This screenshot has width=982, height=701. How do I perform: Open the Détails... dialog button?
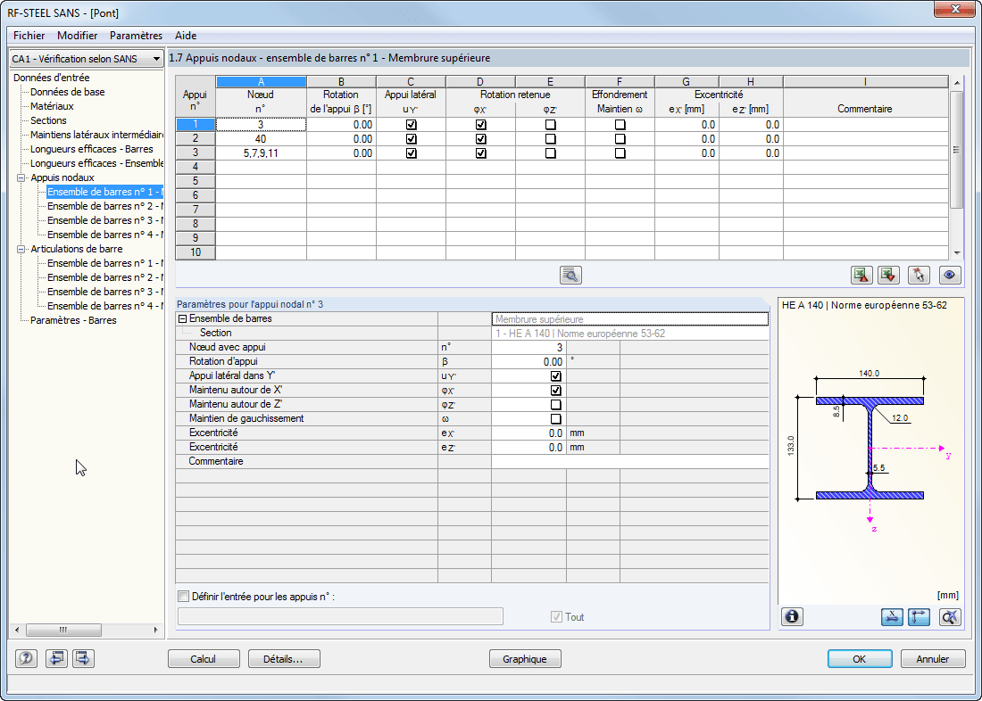(284, 658)
